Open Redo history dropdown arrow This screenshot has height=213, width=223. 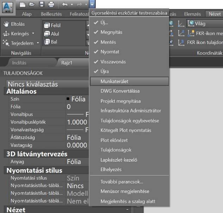pos(86,5)
